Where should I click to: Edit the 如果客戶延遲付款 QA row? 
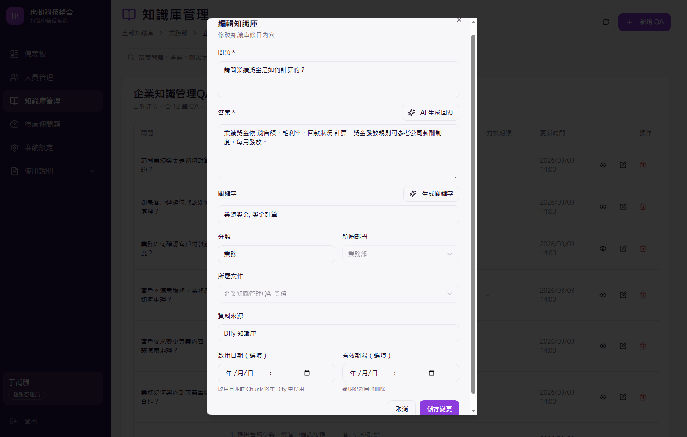coord(623,207)
